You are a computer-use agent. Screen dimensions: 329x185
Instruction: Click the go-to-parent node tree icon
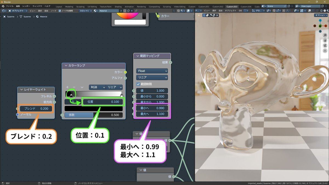174,11
